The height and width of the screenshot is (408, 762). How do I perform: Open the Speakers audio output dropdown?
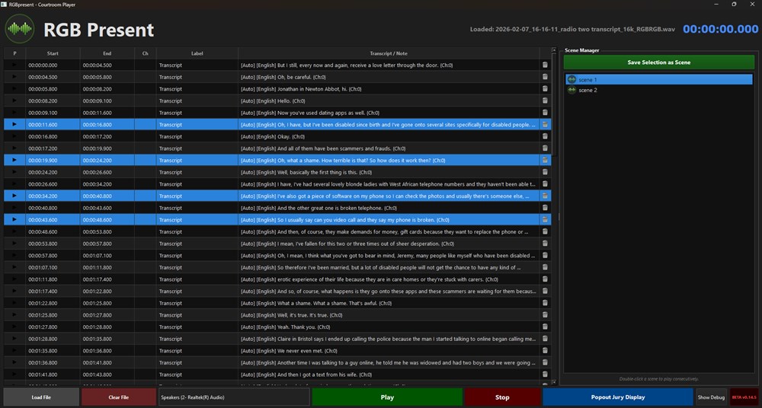coord(234,397)
